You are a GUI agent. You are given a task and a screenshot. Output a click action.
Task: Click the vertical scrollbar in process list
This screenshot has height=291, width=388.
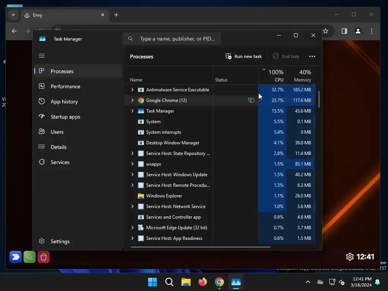pos(319,99)
